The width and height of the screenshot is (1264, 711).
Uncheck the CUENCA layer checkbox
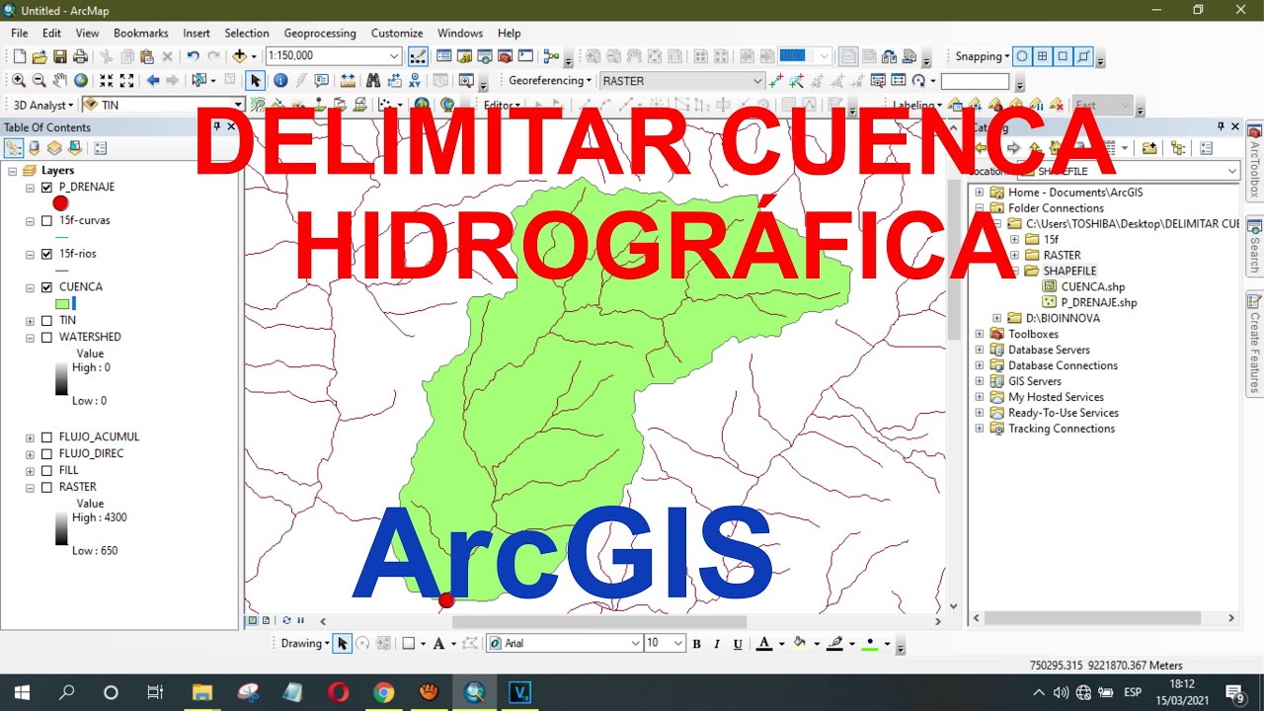click(x=46, y=287)
